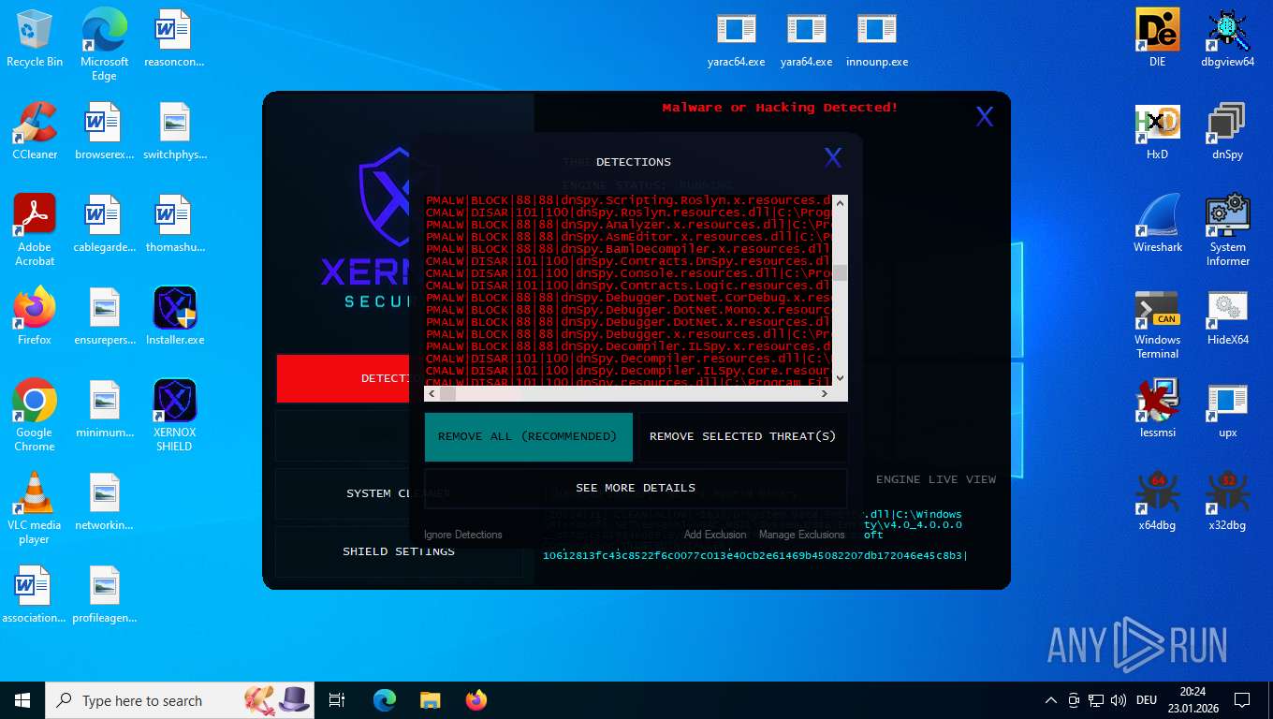Open the x32dbg debugger icon

[1227, 502]
